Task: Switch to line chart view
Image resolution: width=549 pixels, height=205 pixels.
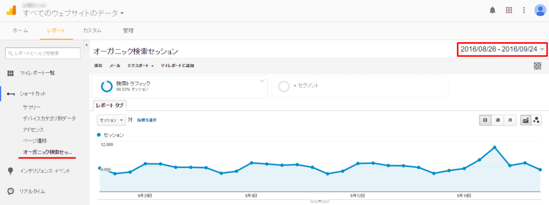Action: click(525, 120)
